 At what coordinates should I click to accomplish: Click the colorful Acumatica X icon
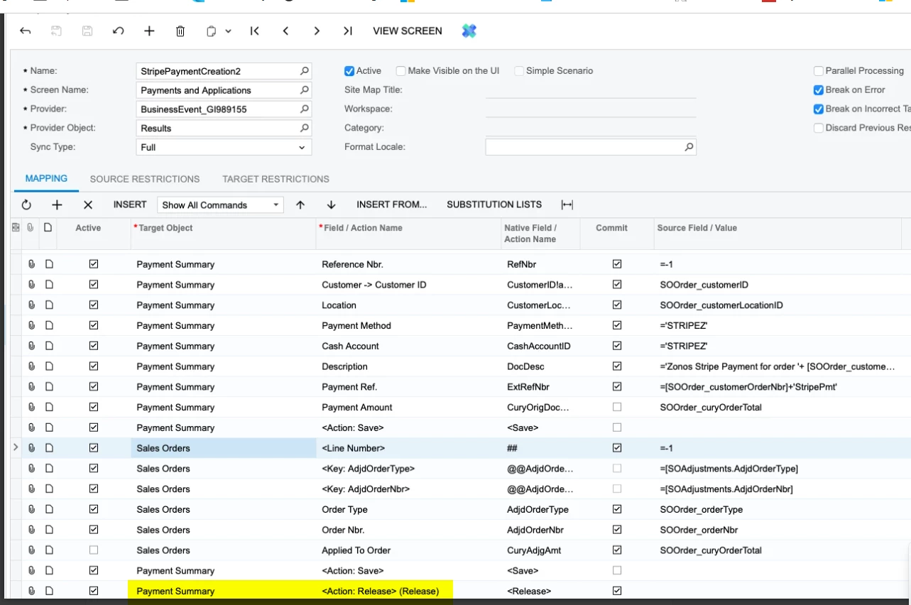coord(469,31)
